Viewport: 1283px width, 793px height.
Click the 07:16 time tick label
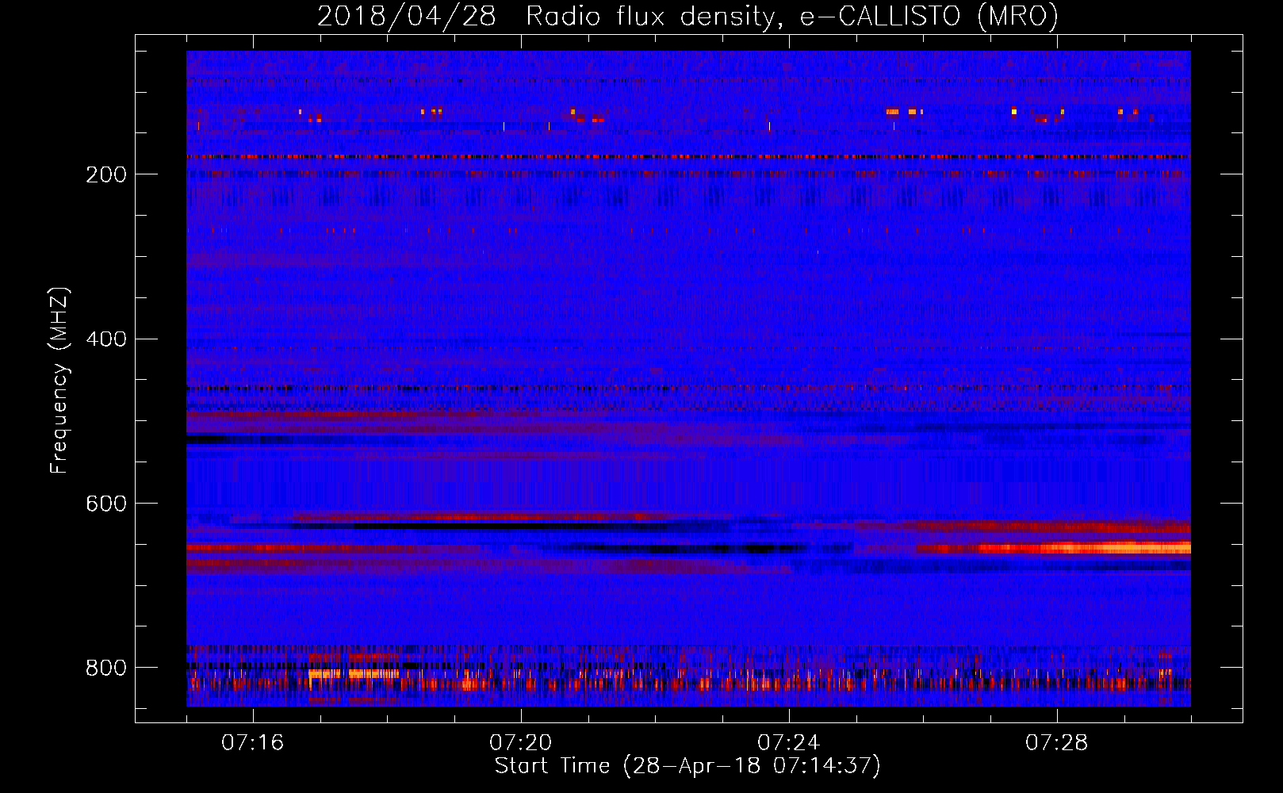[x=252, y=743]
